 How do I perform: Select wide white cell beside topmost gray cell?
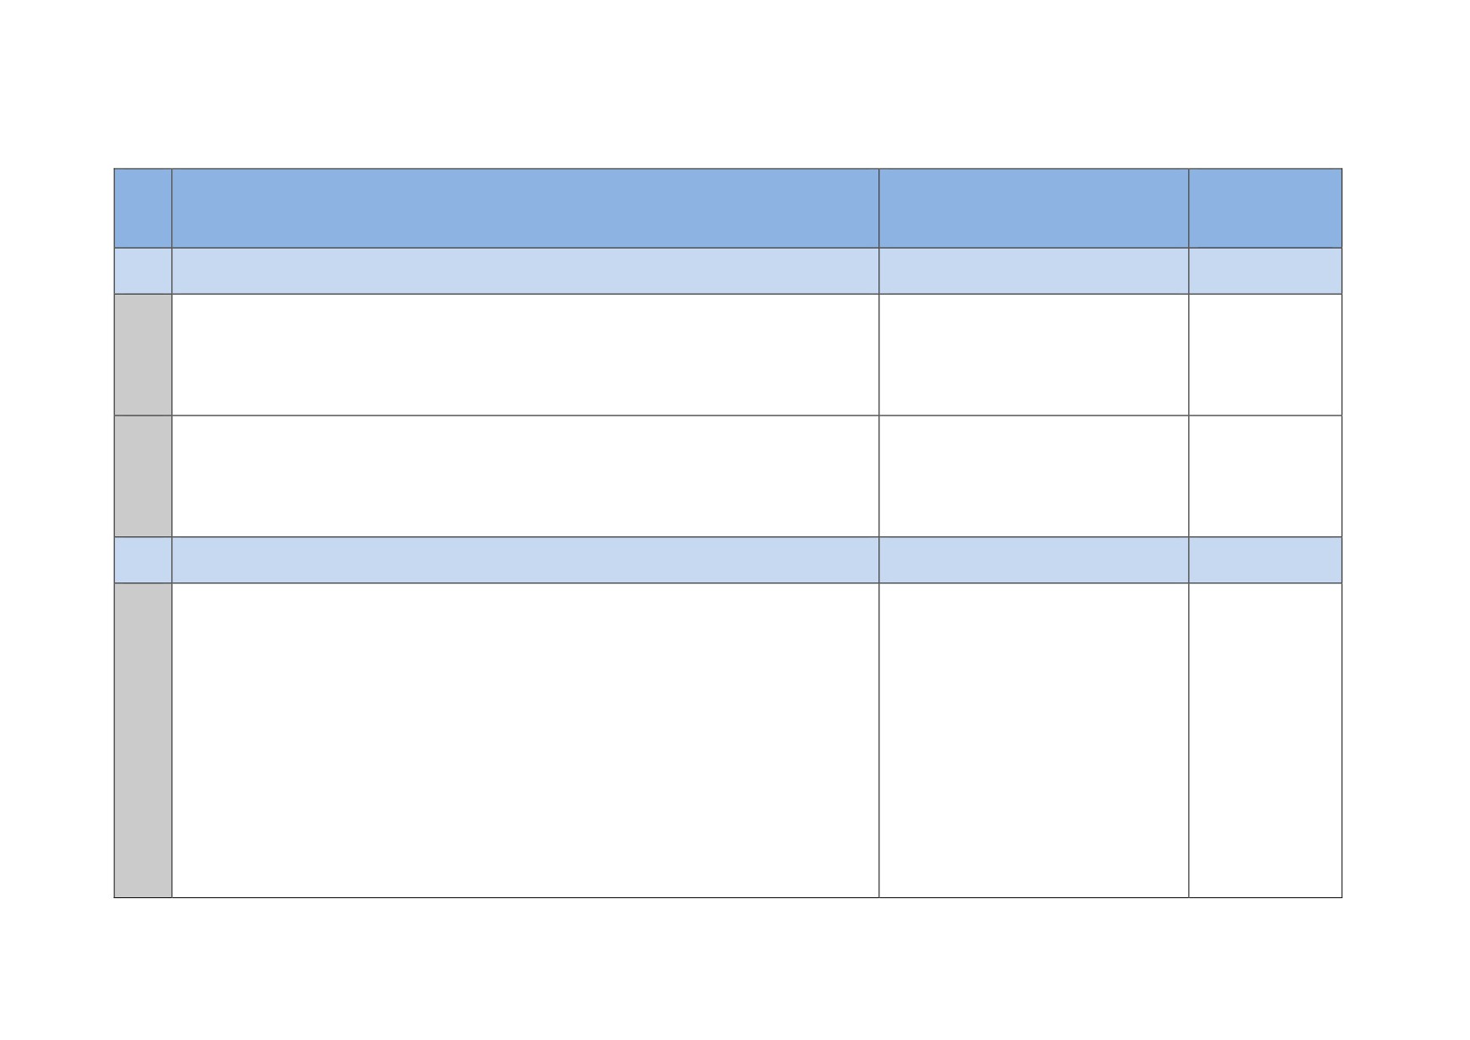tap(525, 355)
